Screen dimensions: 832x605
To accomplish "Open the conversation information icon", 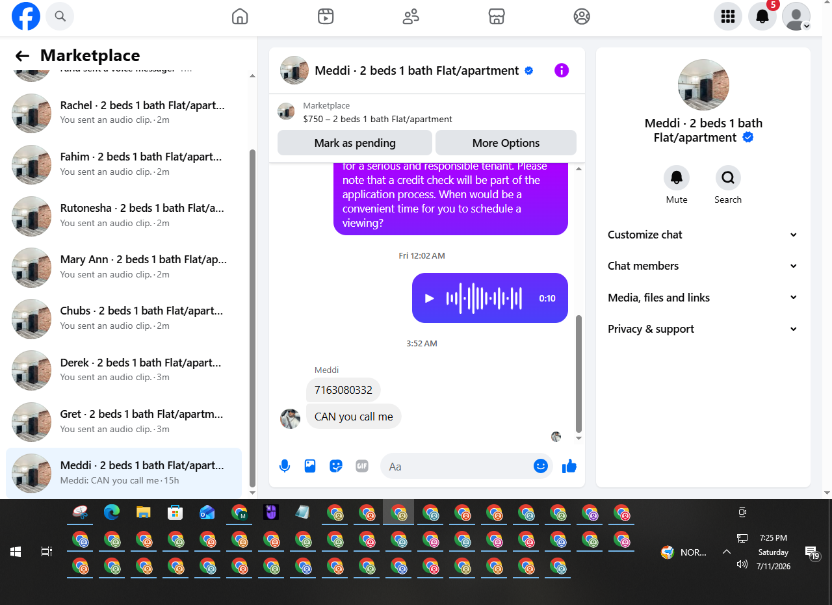I will pyautogui.click(x=562, y=70).
